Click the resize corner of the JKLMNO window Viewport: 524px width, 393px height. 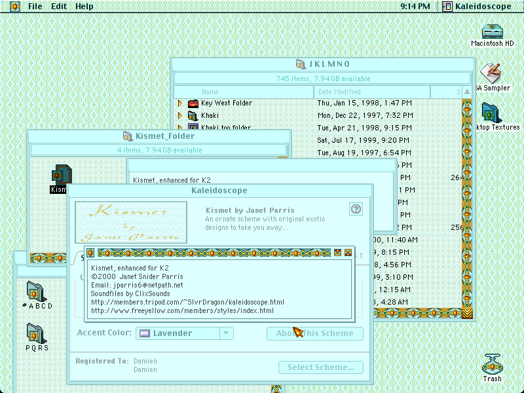click(x=467, y=314)
